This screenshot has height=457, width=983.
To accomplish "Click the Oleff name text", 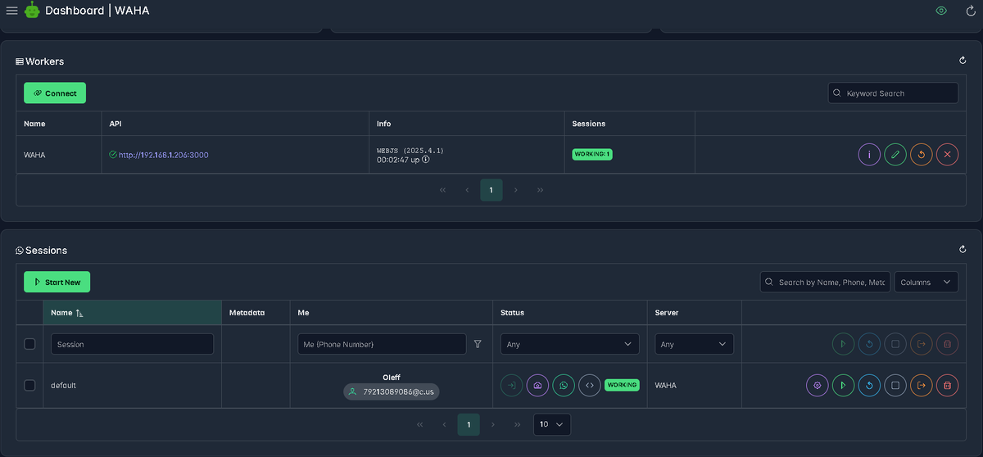I will coord(392,378).
